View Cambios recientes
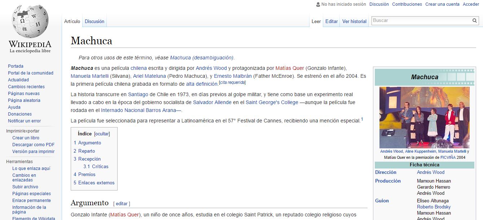The image size is (483, 220). coord(26,87)
